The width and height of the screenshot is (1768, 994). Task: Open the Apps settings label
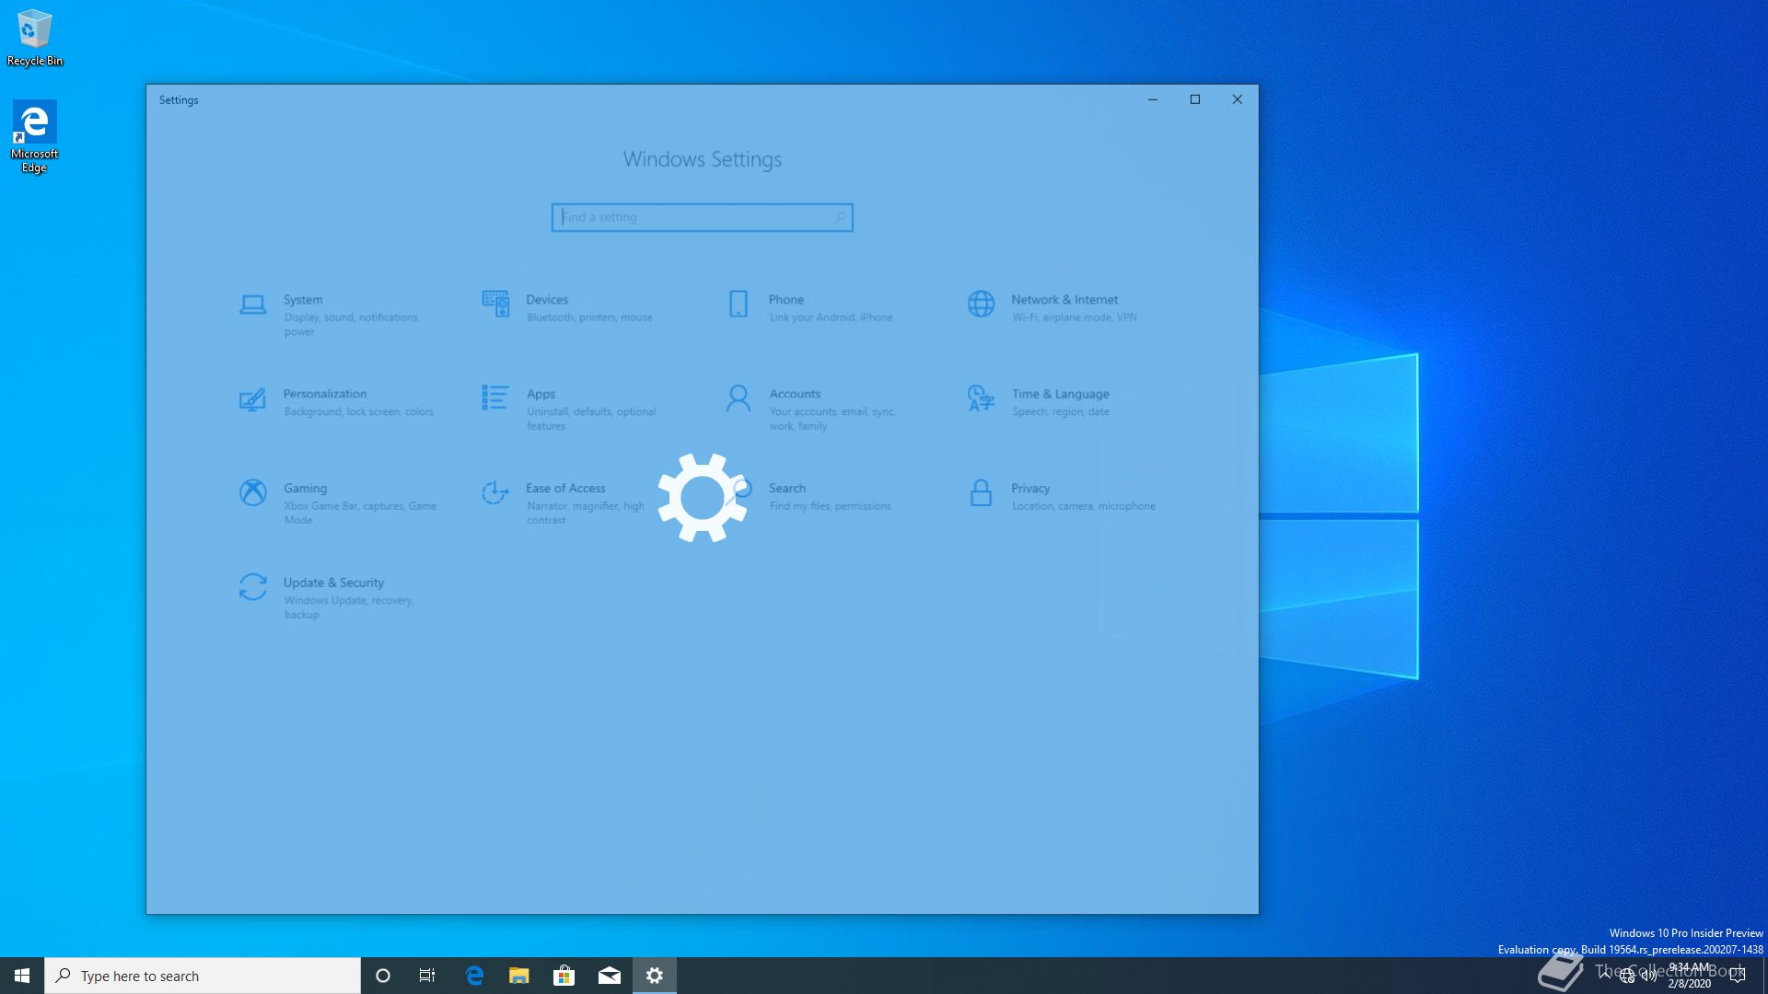point(541,394)
